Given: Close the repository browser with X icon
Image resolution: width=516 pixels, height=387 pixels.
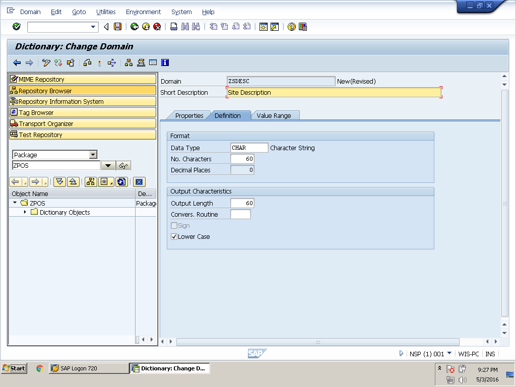Looking at the screenshot, I should pos(139,182).
